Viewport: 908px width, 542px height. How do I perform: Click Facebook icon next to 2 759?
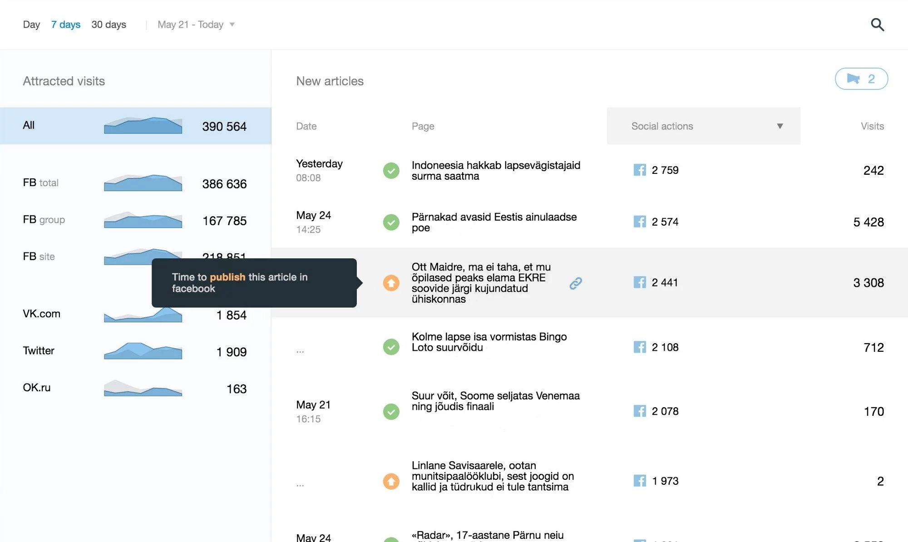(x=640, y=170)
